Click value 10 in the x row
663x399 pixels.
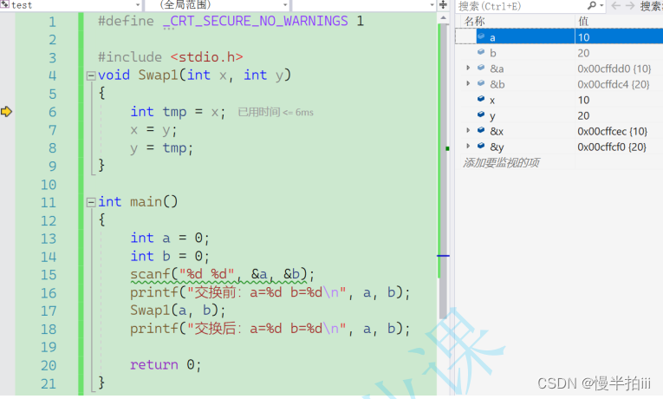click(583, 100)
